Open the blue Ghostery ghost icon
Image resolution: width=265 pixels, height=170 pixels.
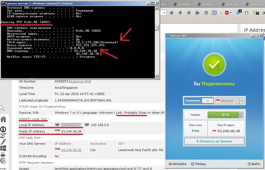coord(238,12)
